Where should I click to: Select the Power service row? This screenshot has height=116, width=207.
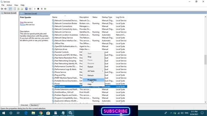[x=67, y=84]
